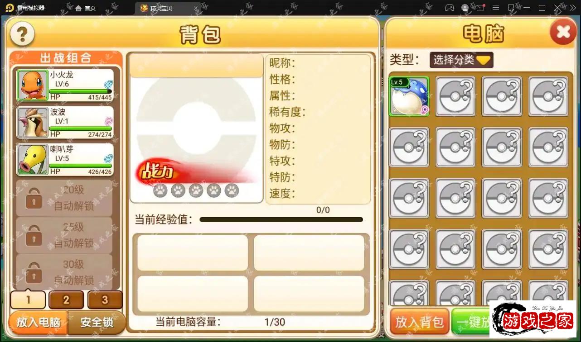The image size is (581, 342).
Task: Click the Lv.5 Spheal in computer storage
Action: [409, 96]
